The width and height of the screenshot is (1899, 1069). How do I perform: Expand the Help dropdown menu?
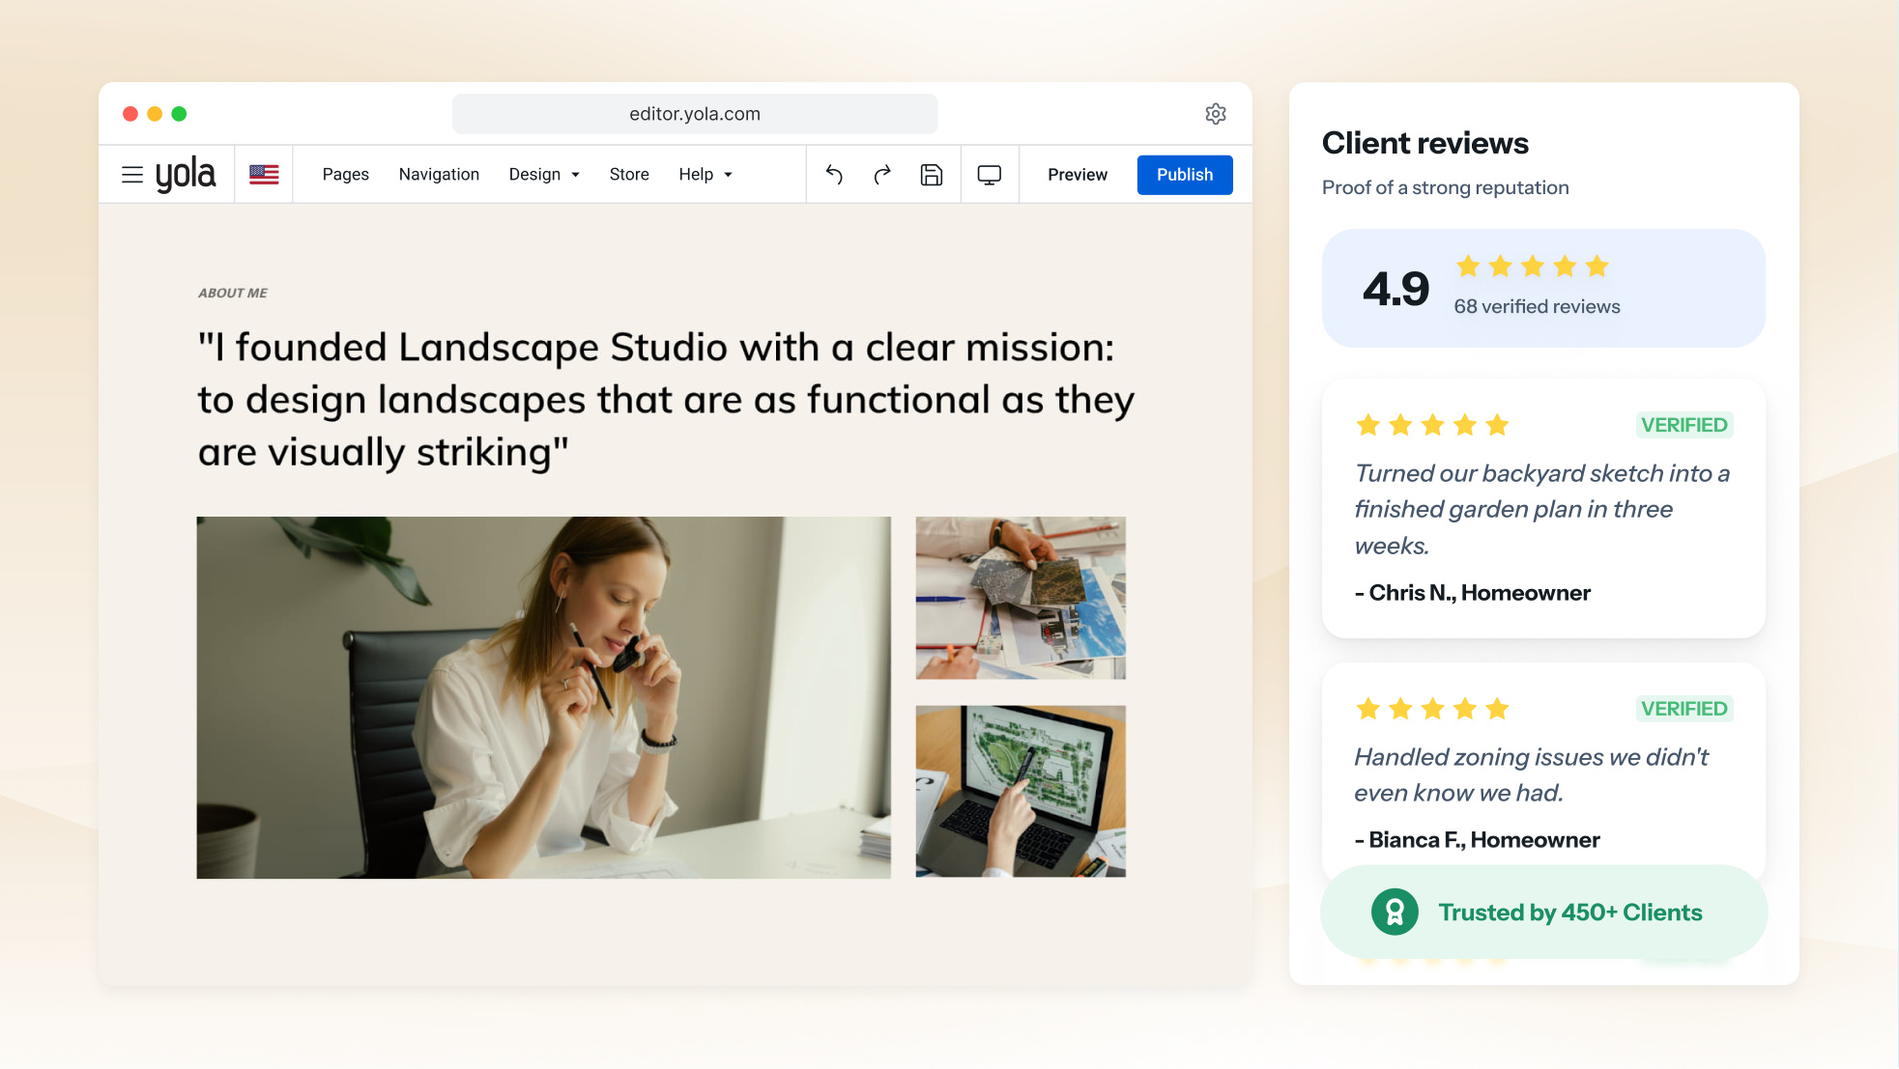(705, 175)
